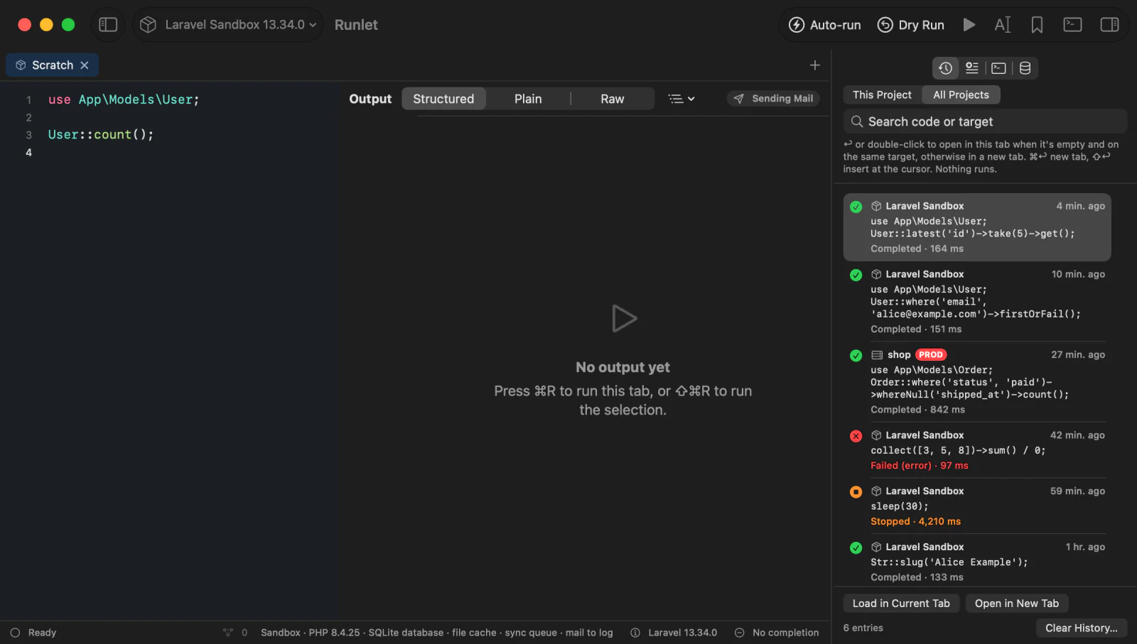1137x644 pixels.
Task: Click the Ready status indicator
Action: pos(33,633)
